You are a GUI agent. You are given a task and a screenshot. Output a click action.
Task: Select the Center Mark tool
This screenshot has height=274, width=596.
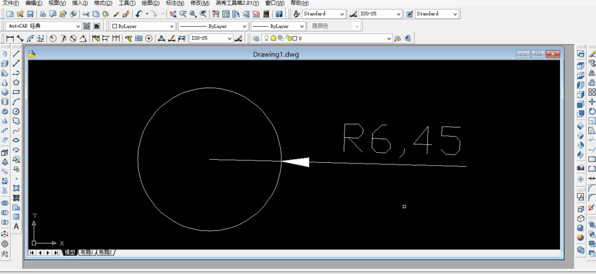click(x=149, y=38)
